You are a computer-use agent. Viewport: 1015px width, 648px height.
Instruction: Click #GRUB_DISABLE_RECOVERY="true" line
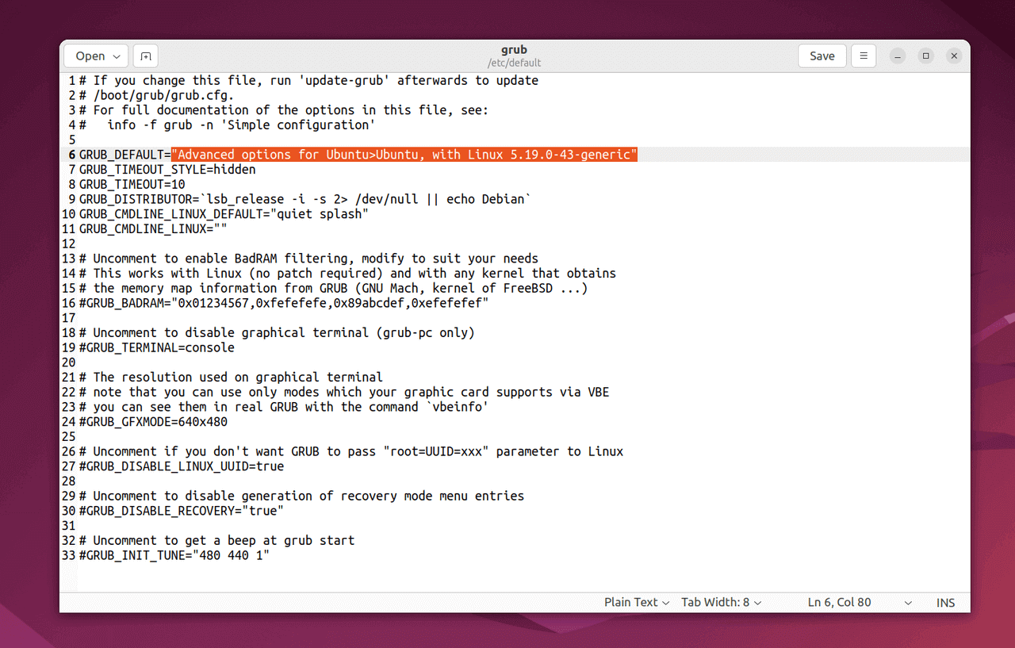tap(182, 510)
